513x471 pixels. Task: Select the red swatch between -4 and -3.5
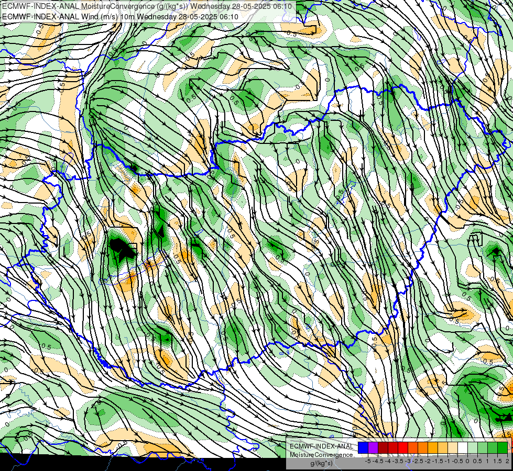[x=393, y=448]
